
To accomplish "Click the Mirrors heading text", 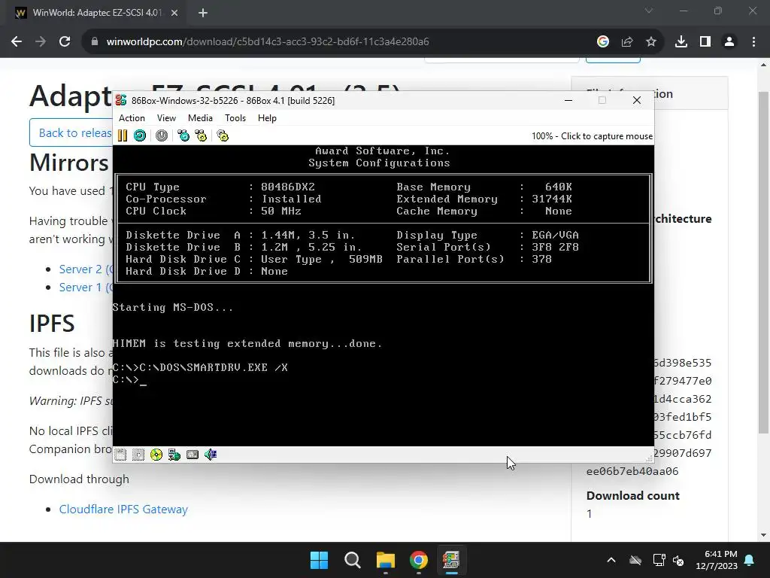I will tap(68, 163).
